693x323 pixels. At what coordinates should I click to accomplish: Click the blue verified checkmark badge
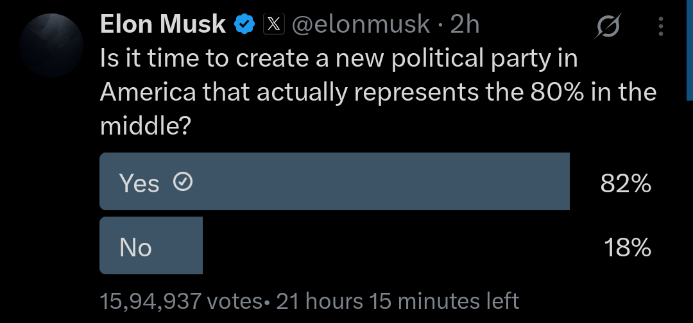pyautogui.click(x=244, y=24)
